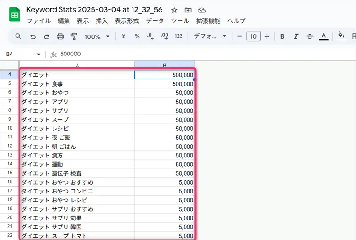Open the ファイル menu
356x240 pixels.
tap(39, 21)
